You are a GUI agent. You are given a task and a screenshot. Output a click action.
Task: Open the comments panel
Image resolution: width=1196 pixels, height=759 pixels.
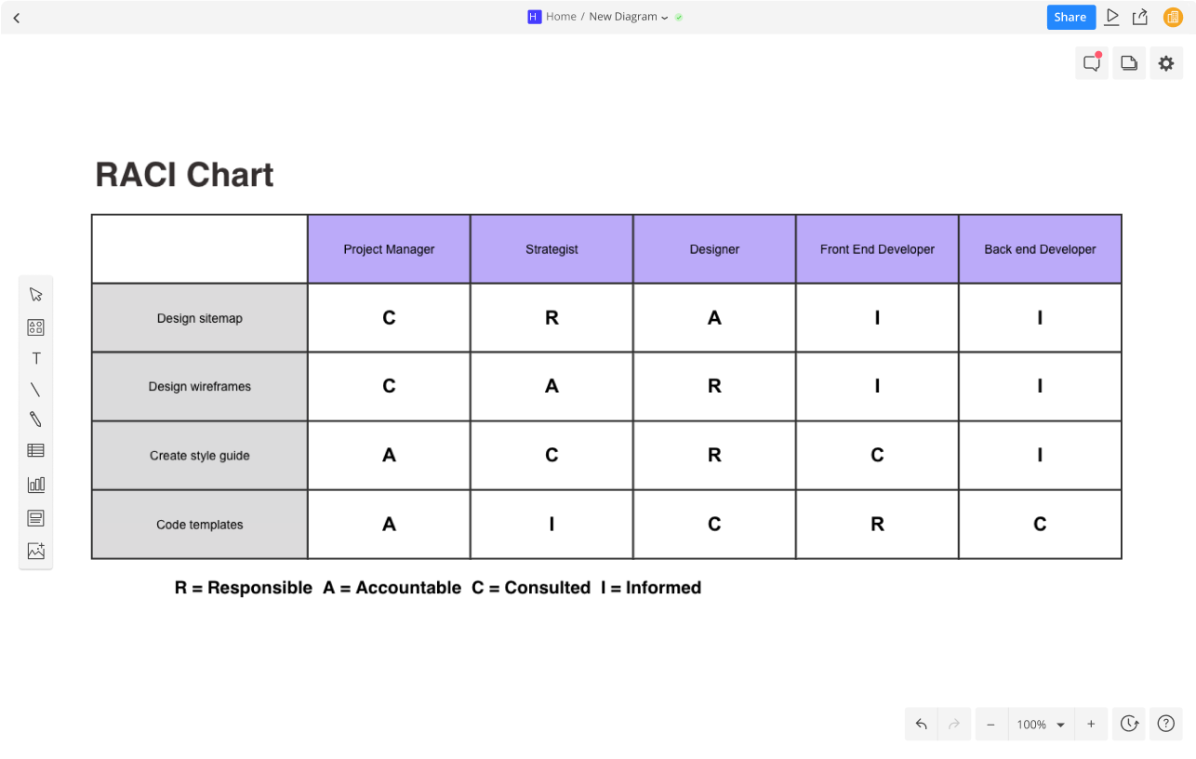click(1092, 63)
